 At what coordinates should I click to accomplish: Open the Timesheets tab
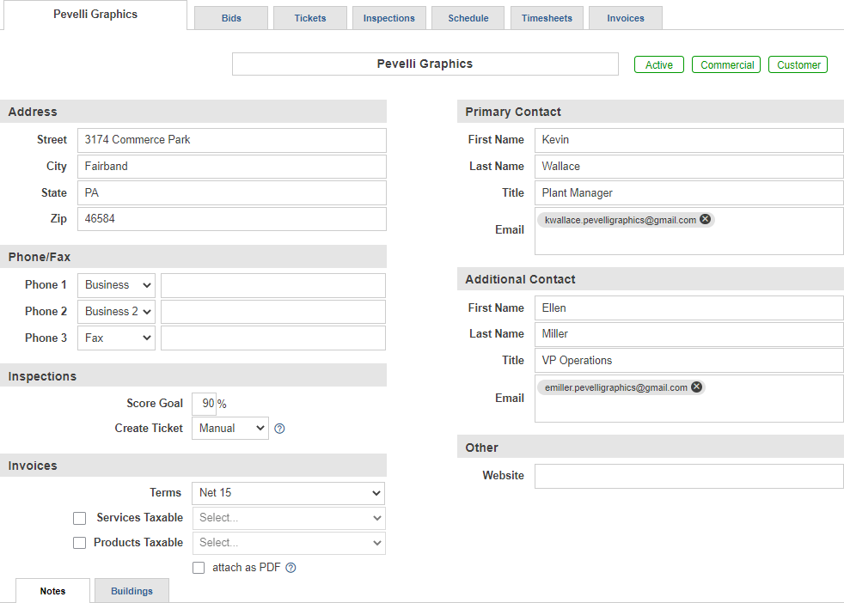(547, 18)
